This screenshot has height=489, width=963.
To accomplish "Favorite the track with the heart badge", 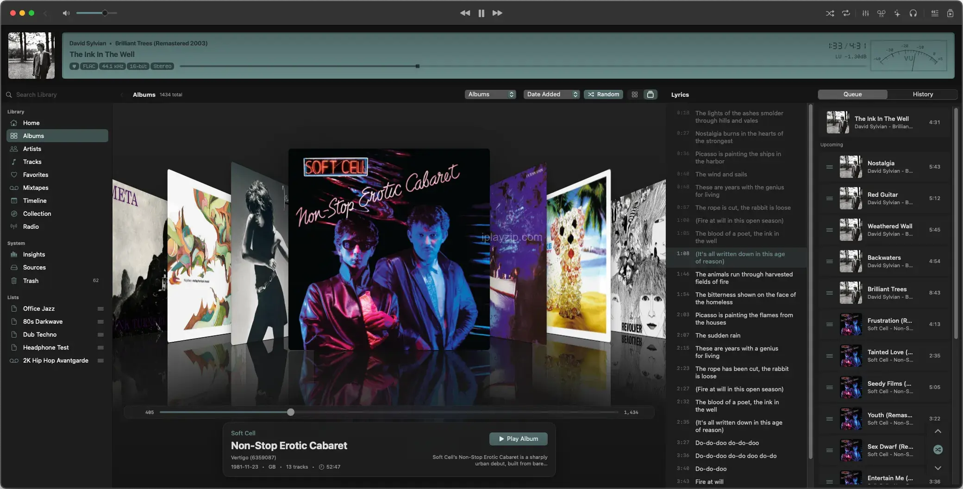I will (x=74, y=66).
